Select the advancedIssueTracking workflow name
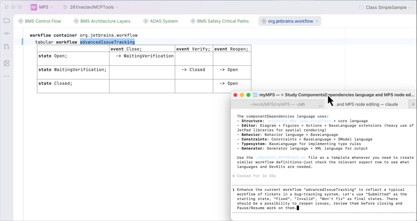Screen dimensions: 417x221 click(107, 42)
